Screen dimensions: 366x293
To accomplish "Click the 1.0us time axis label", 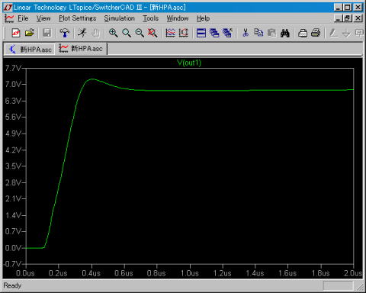I will pyautogui.click(x=190, y=273).
